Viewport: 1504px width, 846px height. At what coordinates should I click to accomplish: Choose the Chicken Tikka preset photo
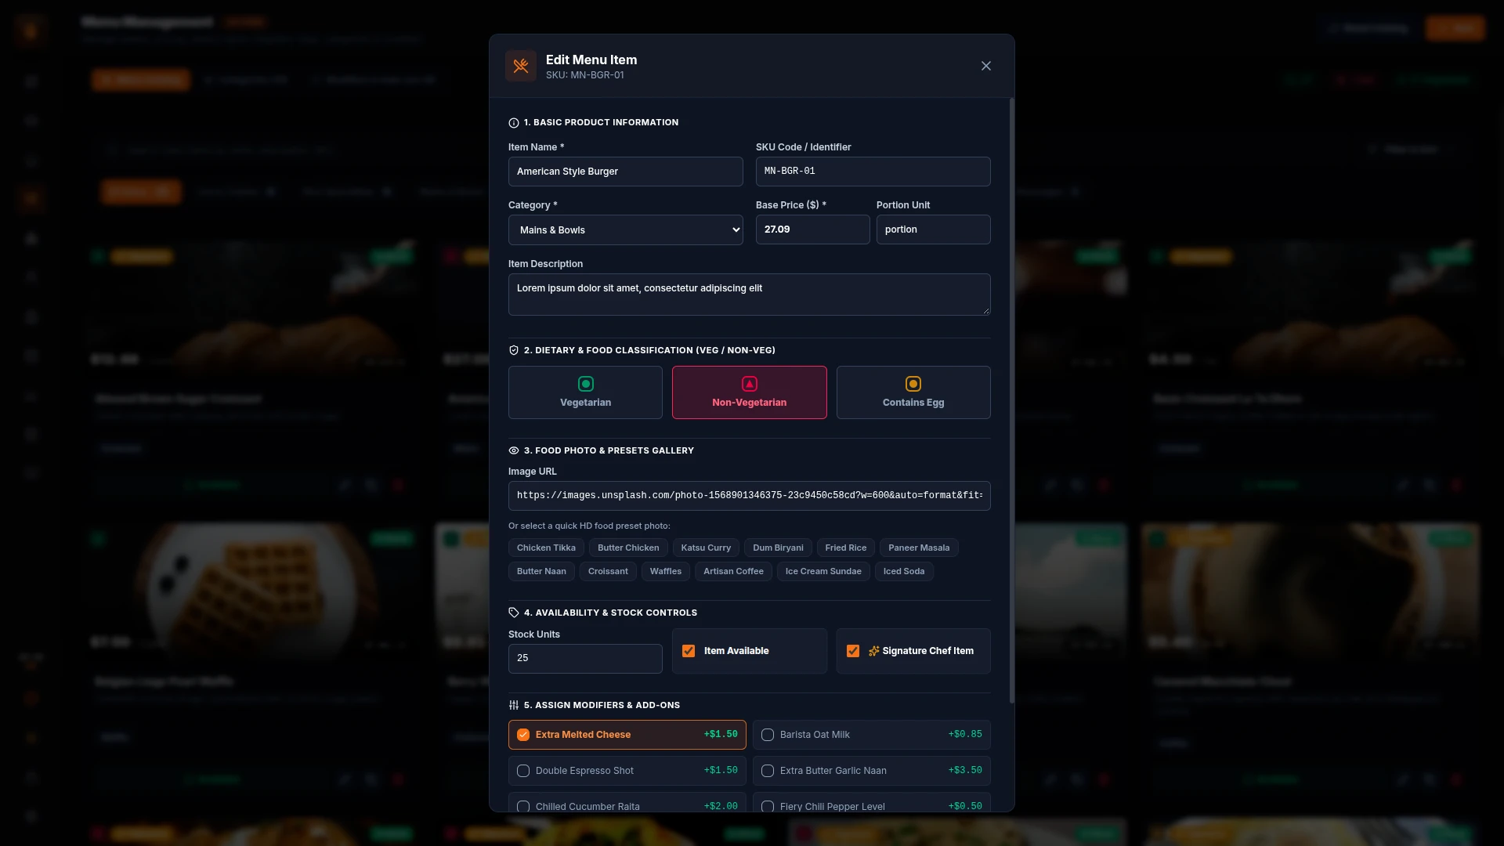tap(546, 548)
